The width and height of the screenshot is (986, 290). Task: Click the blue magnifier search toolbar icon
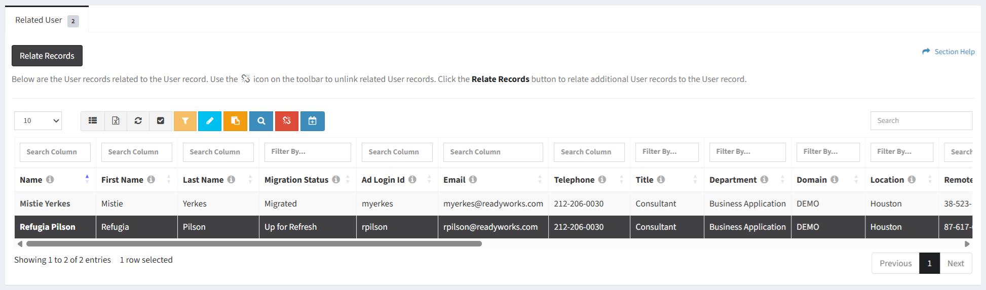261,121
